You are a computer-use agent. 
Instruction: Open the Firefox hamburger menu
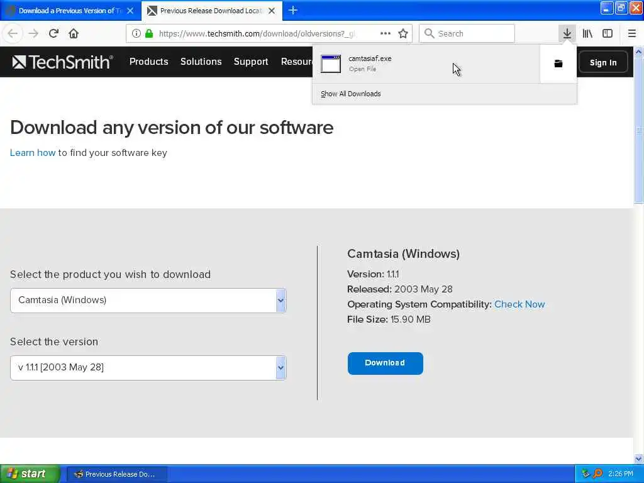tap(631, 33)
